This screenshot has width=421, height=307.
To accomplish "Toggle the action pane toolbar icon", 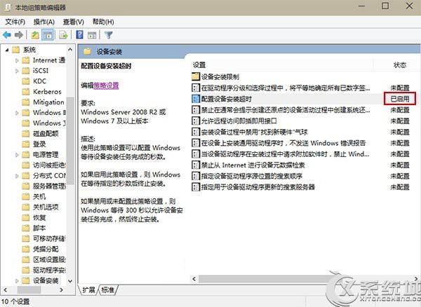I will 92,35.
